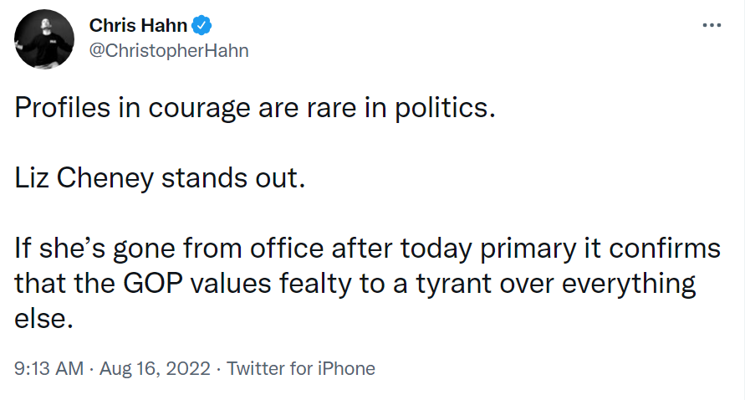
Task: Open the tweet's three-dot More menu
Action: (711, 26)
